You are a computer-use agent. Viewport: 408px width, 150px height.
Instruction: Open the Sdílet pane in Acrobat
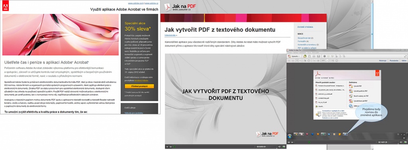(x=404, y=60)
